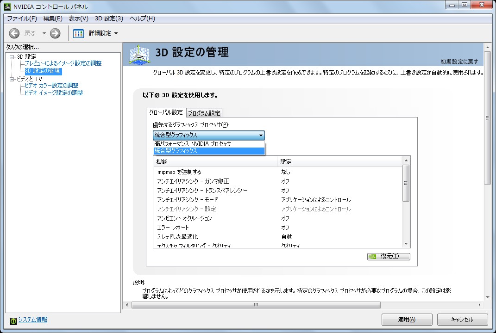Click the 適用(A) apply button
The height and width of the screenshot is (333, 496).
click(407, 320)
